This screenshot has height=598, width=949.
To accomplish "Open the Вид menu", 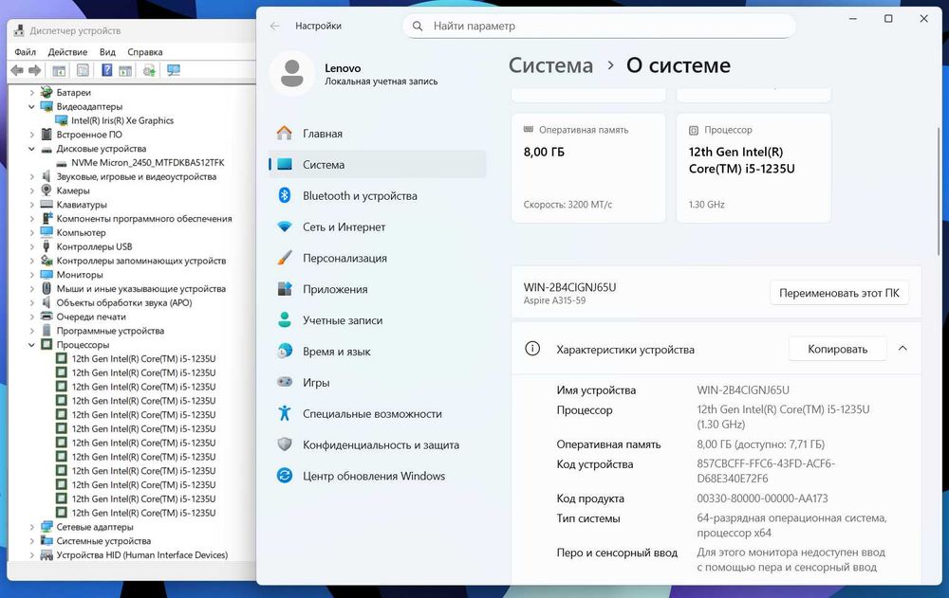I will pos(107,52).
